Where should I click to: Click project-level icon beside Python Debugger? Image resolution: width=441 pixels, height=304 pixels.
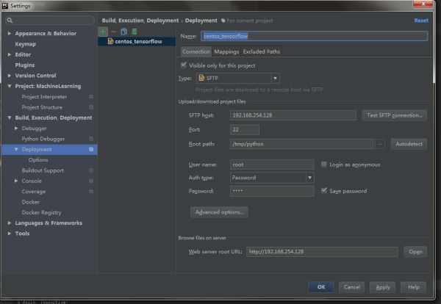[91, 139]
